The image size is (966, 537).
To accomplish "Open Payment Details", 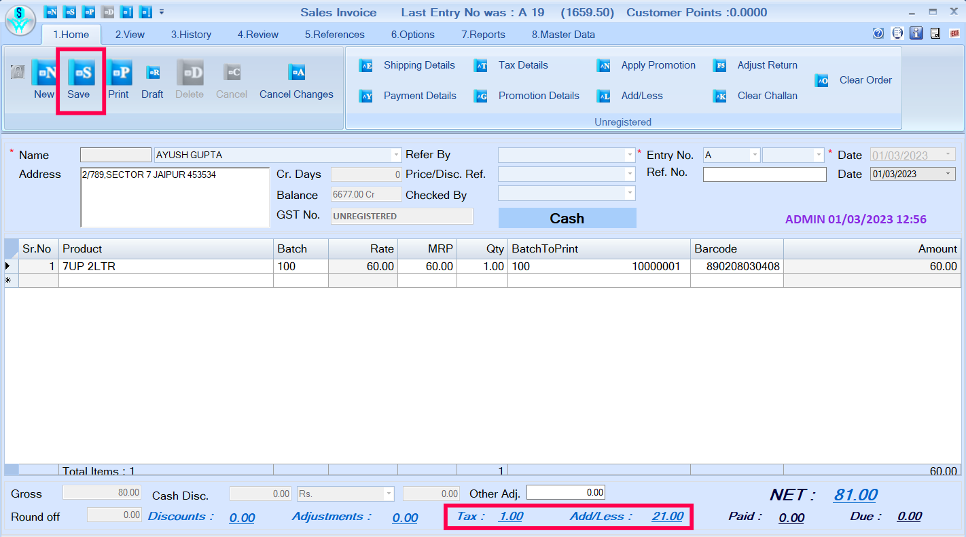I will coord(408,96).
